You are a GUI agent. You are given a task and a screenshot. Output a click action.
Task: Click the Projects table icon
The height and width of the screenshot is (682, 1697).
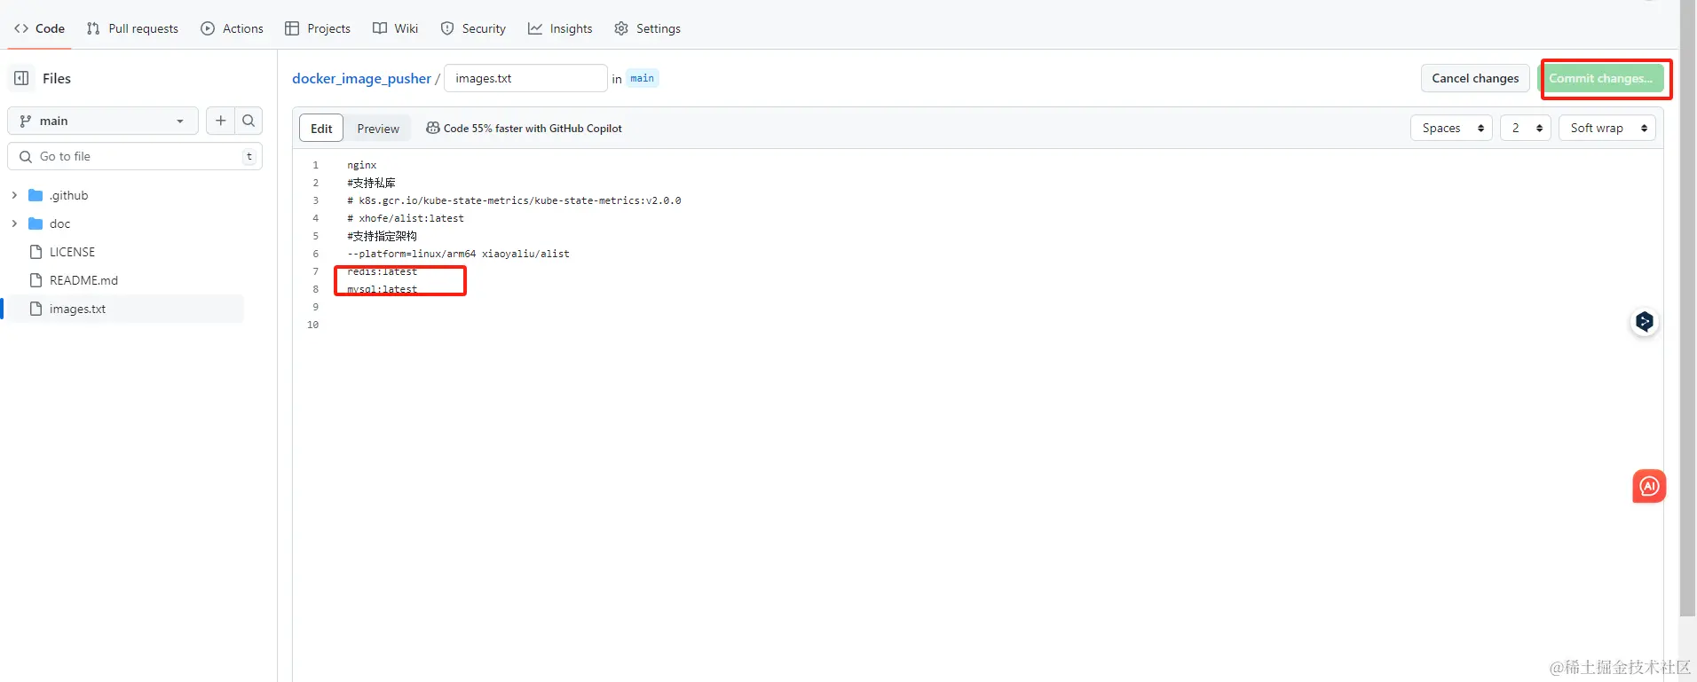292,28
